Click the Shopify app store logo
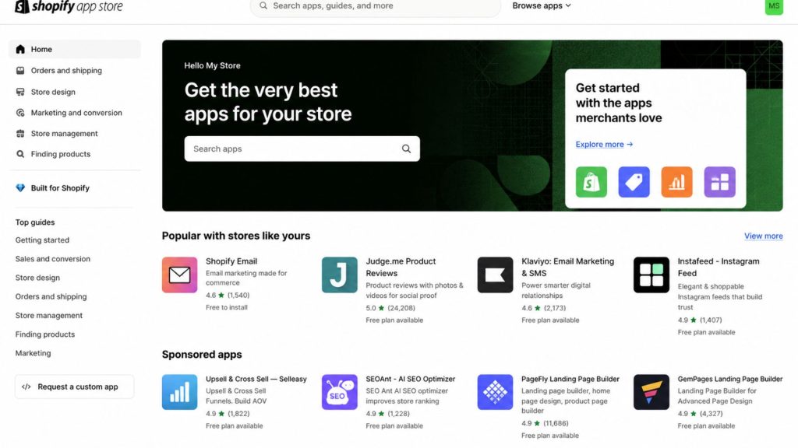Viewport: 798px width, 448px height. pos(69,6)
